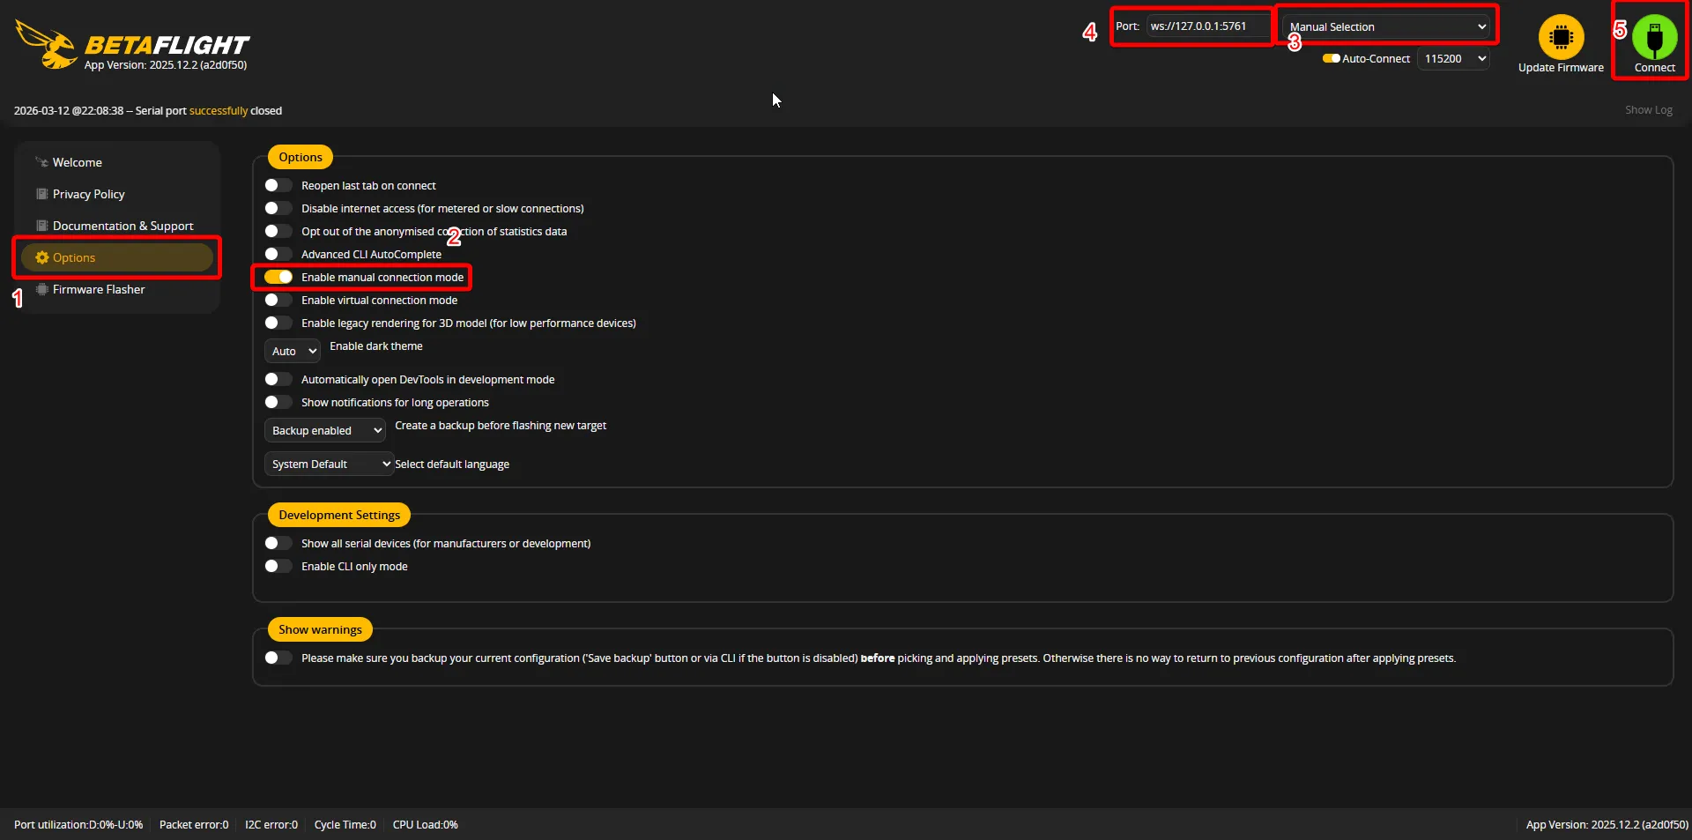1692x840 pixels.
Task: Click the Welcome icon in sidebar
Action: 41,162
